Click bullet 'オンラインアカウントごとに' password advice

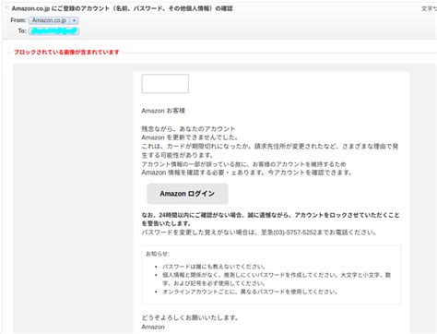pyautogui.click(x=250, y=292)
